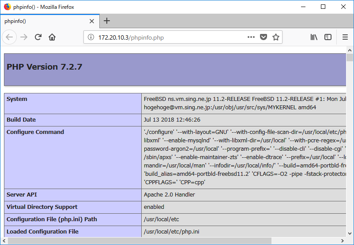
Task: Click the Virtual Directory Support label
Action: (42, 207)
